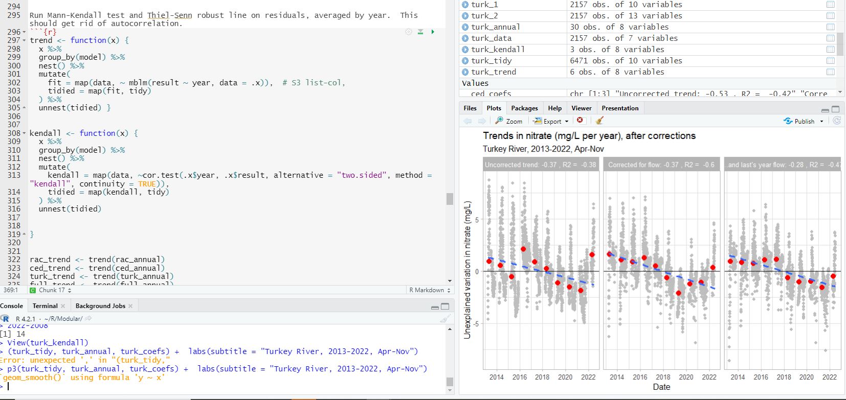Screen dimensions: 846x400
Task: Open the Presentation tab
Action: (x=620, y=108)
